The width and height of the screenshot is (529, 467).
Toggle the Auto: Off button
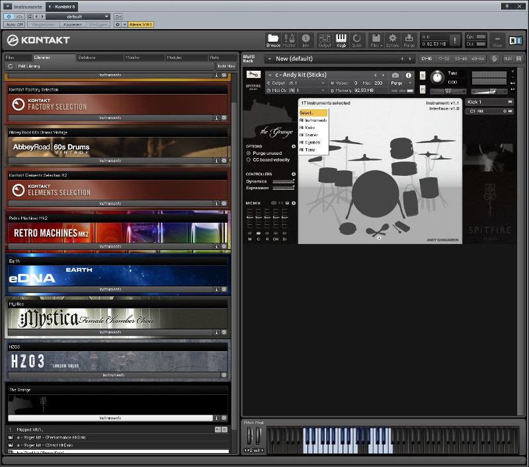click(x=15, y=24)
